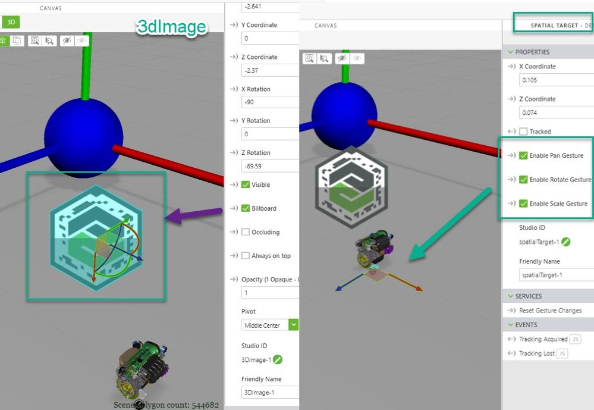Click binding icon next to Tracking Acquired
594x410 pixels.
coord(511,339)
